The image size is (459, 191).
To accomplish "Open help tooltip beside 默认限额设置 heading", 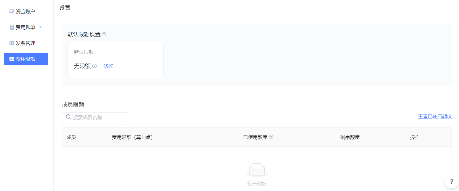I will (104, 34).
